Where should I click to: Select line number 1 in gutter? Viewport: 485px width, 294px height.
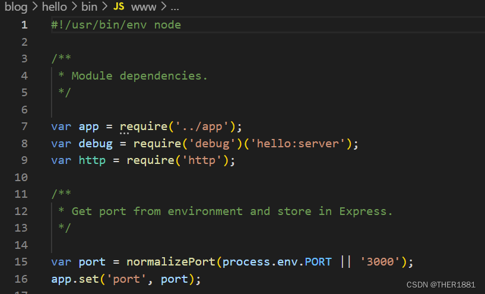24,25
